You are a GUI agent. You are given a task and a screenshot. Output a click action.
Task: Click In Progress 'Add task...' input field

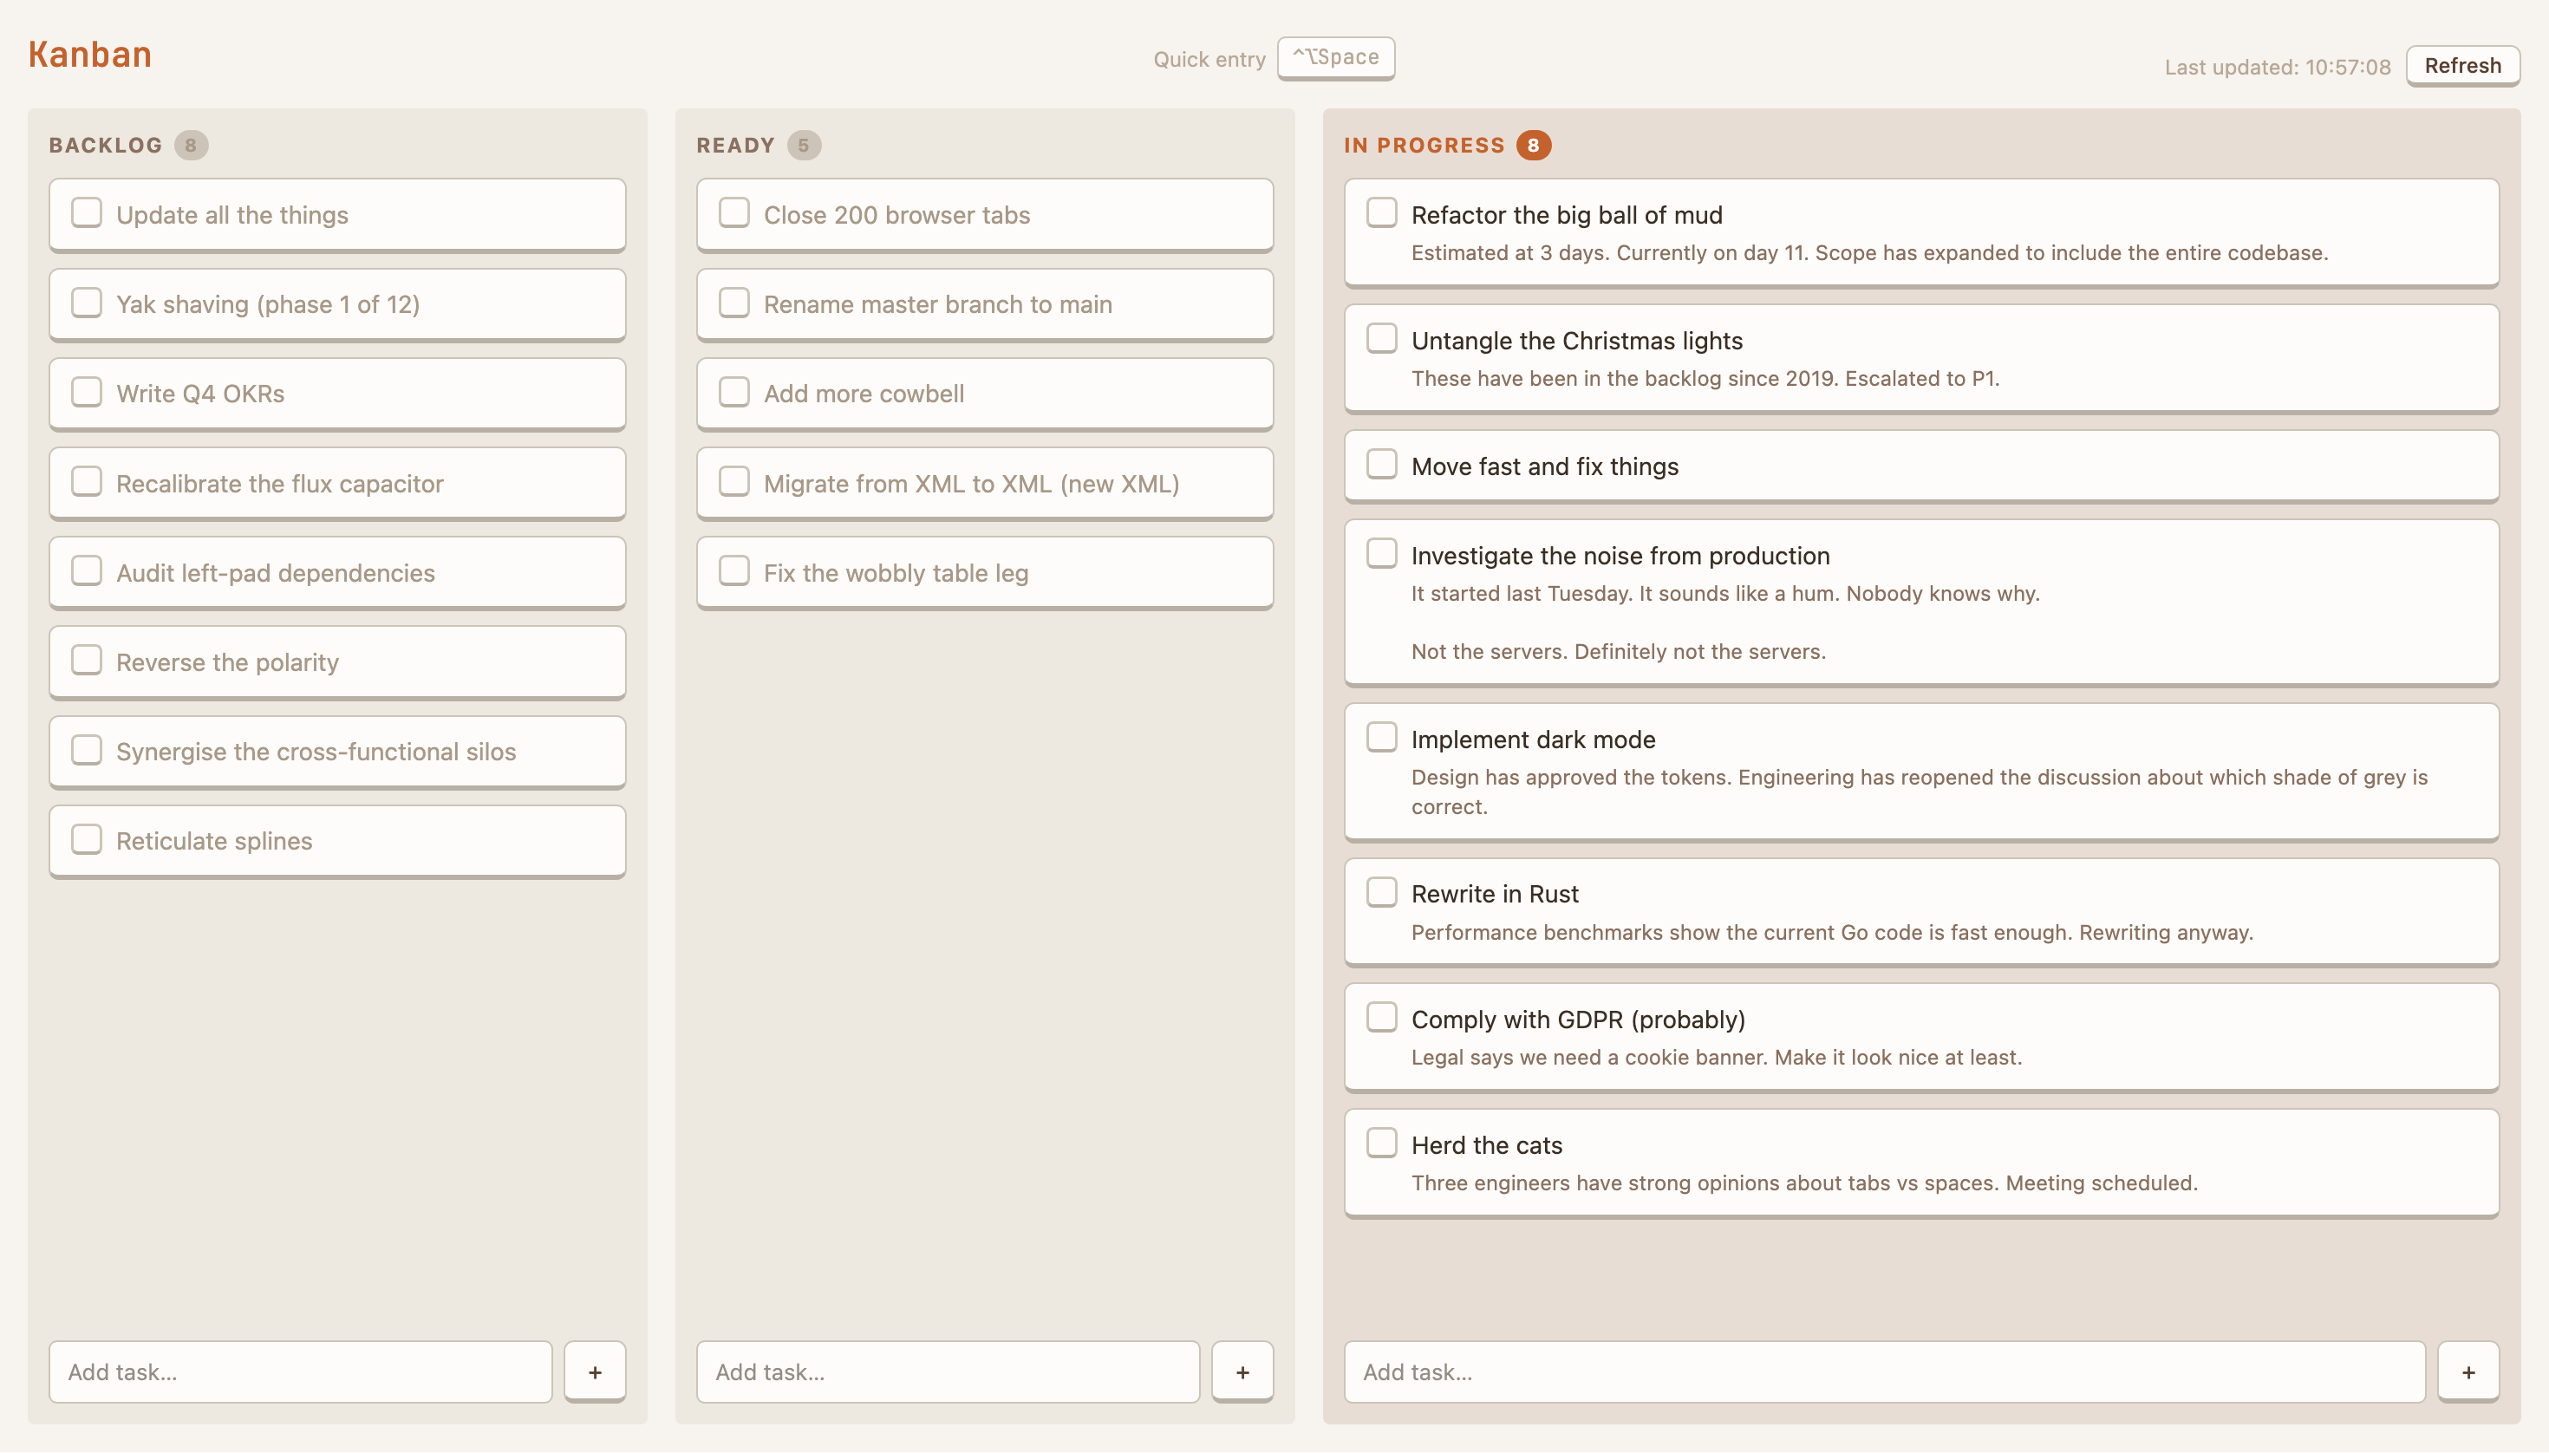pyautogui.click(x=1883, y=1372)
